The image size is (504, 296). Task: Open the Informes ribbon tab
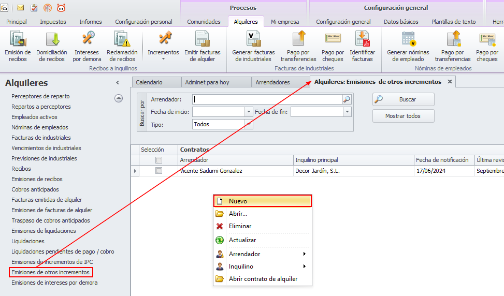point(91,22)
